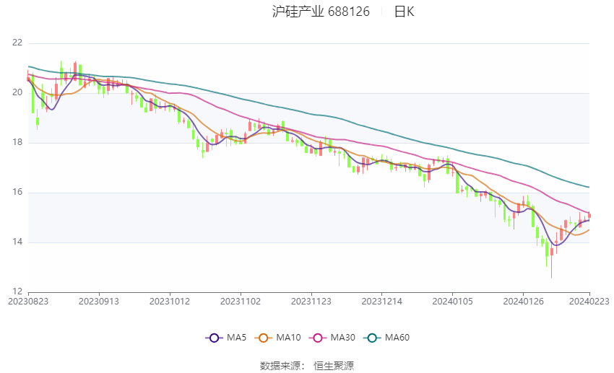614x373 pixels.
Task: Click the 12 price label on y-axis
Action: click(x=17, y=291)
